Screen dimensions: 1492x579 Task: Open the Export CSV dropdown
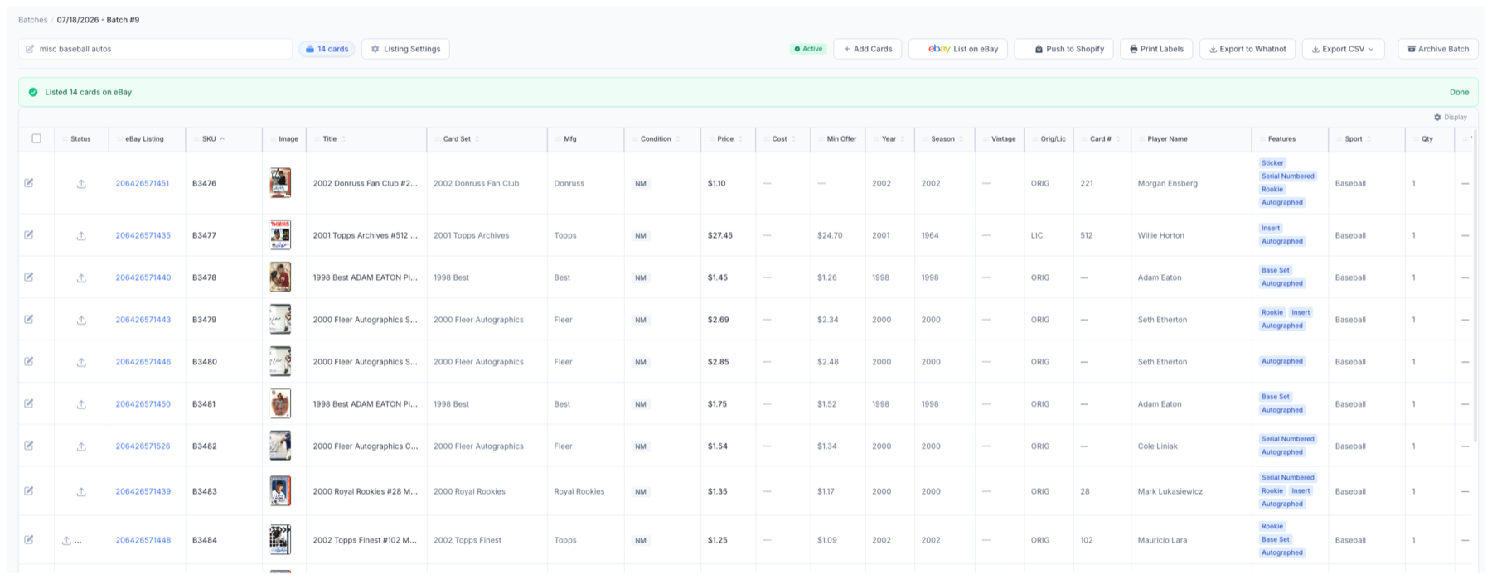1343,49
